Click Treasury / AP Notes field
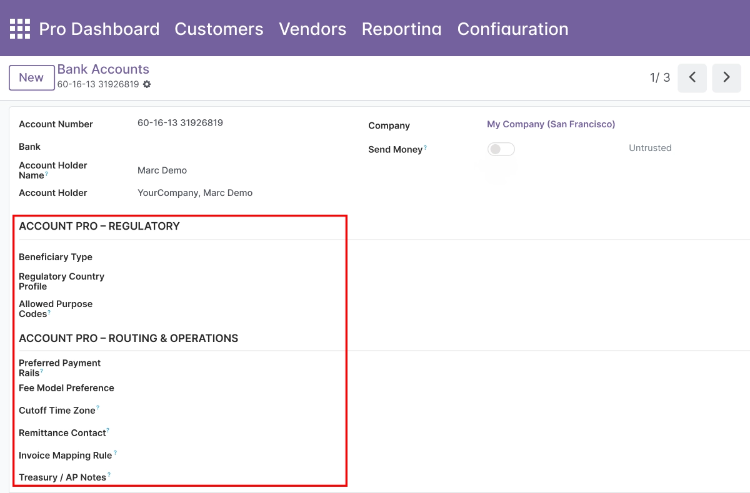Screen dimensions: 750x493 (241, 477)
